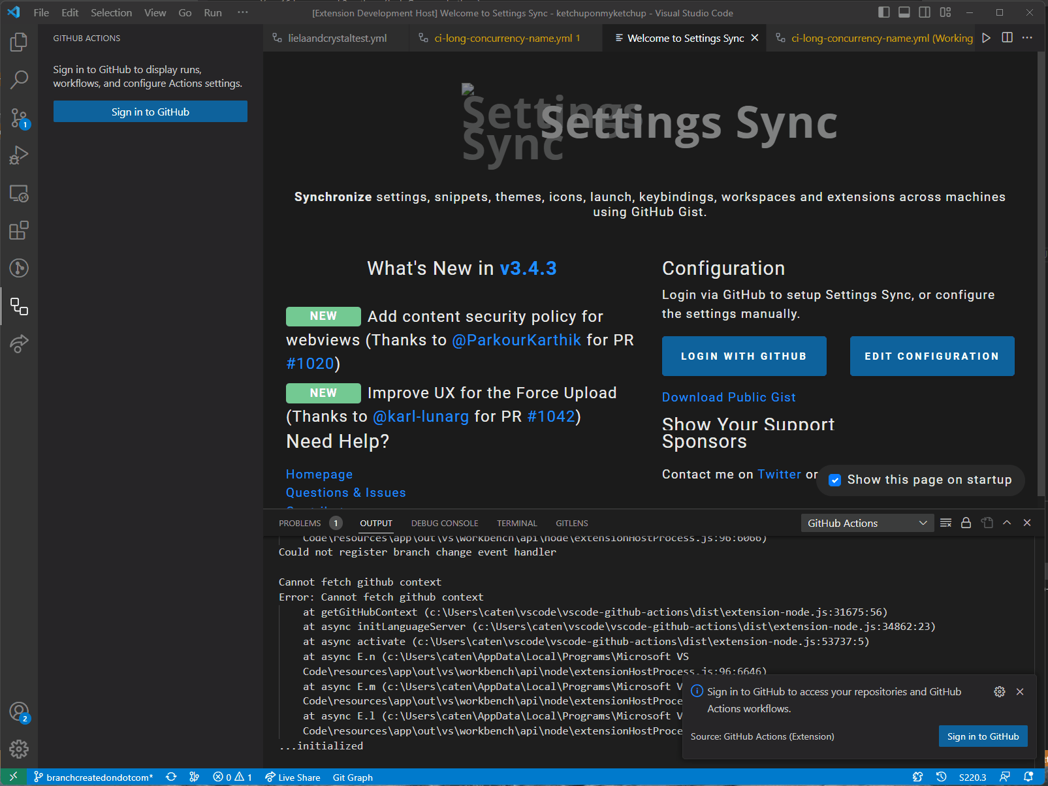
Task: Open Git Graph from the status bar
Action: 353,777
